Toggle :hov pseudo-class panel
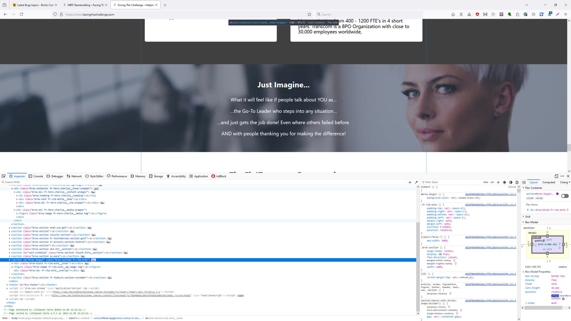This screenshot has height=321, width=571. coord(486,182)
